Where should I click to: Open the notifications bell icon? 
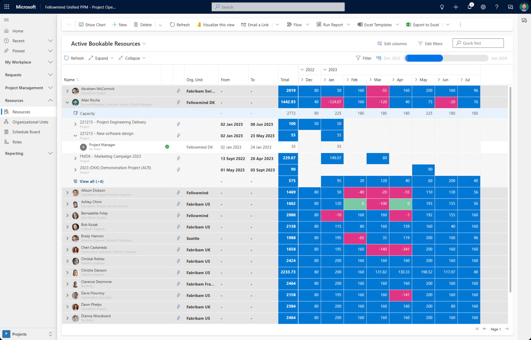(x=469, y=7)
